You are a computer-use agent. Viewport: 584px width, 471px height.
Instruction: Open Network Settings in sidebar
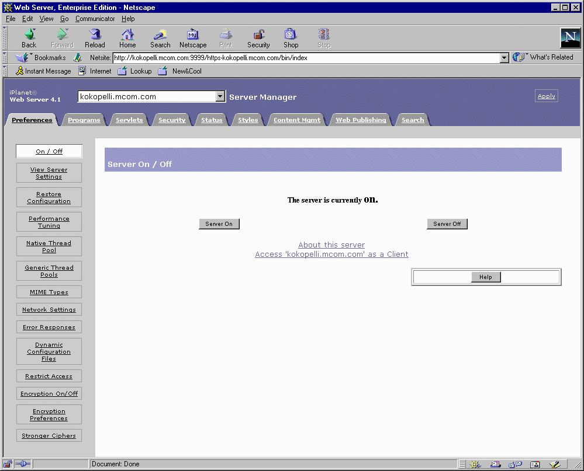coord(49,310)
